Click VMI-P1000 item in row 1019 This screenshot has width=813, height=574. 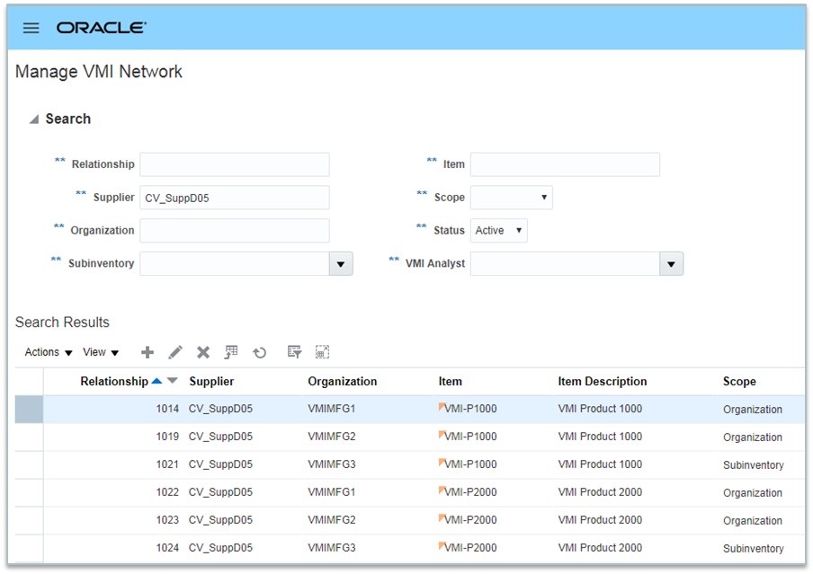(470, 437)
